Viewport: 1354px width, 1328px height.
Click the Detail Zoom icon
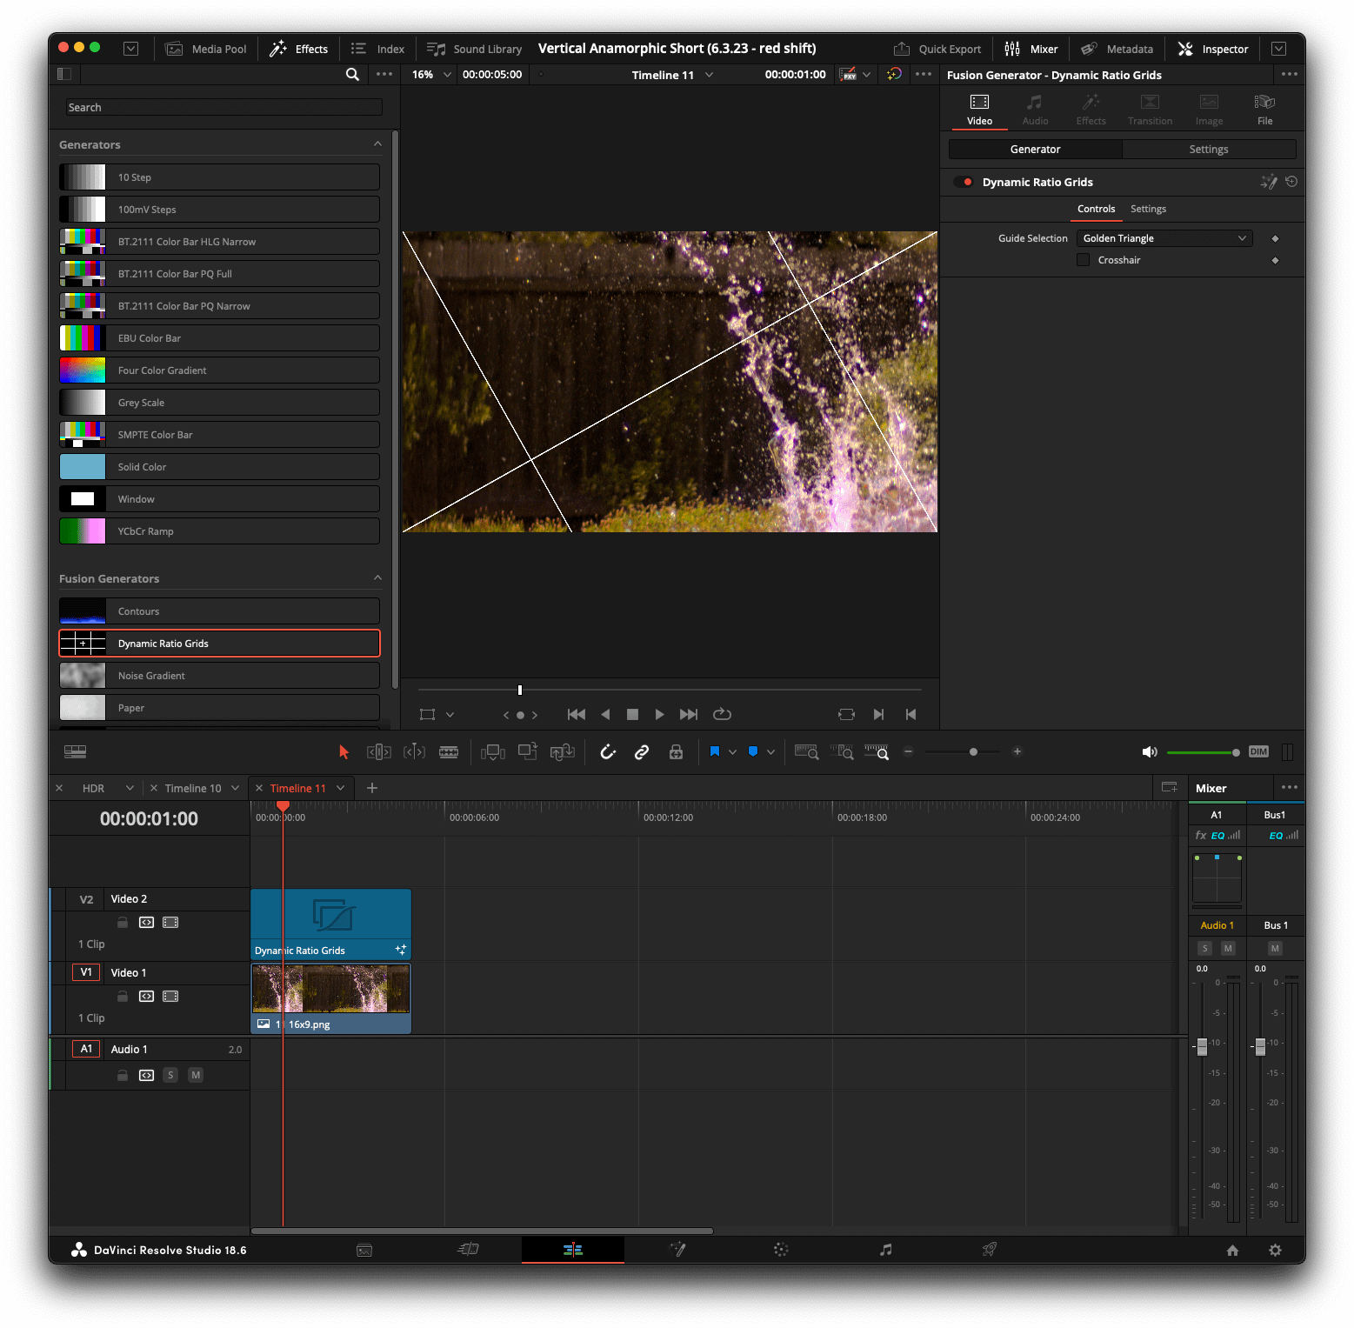click(841, 752)
